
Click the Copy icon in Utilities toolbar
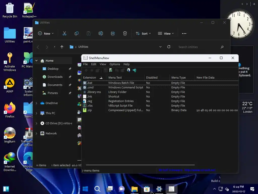coord(77,34)
